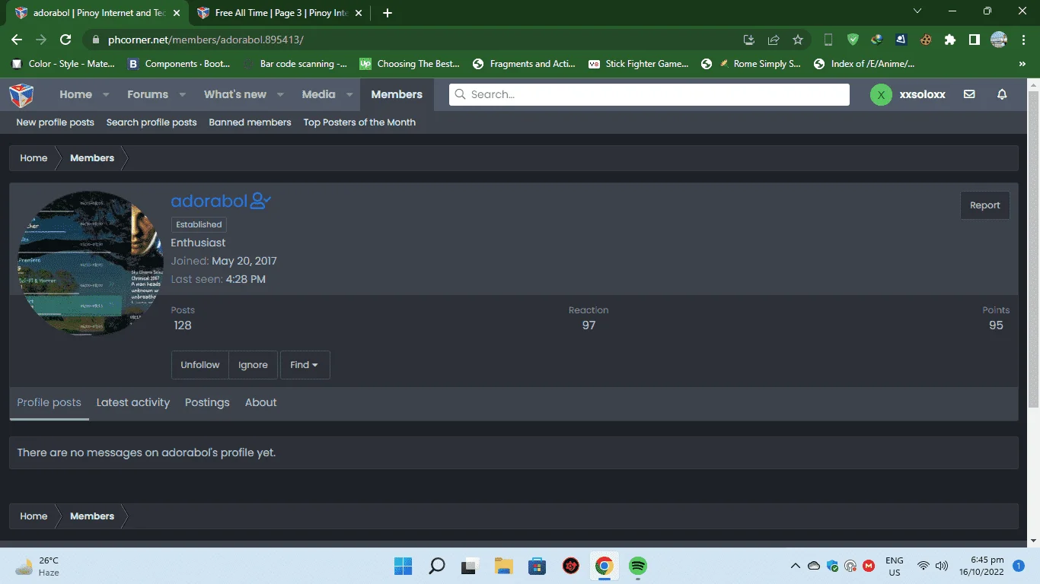
Task: Reload the page
Action: 65,40
